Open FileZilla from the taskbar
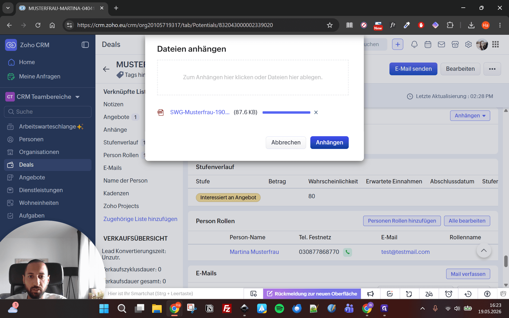The width and height of the screenshot is (509, 318). 227,308
